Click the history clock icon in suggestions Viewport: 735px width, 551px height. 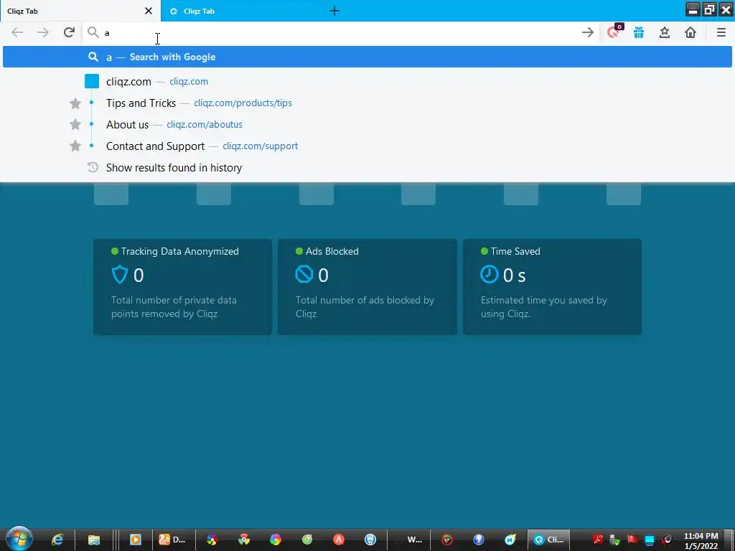[93, 167]
